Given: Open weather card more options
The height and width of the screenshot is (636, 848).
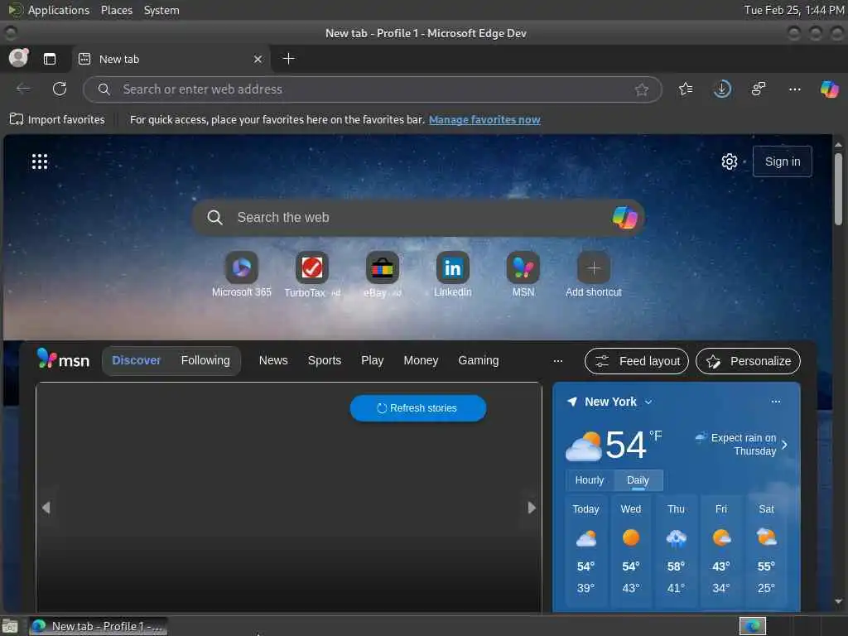Looking at the screenshot, I should [x=775, y=402].
